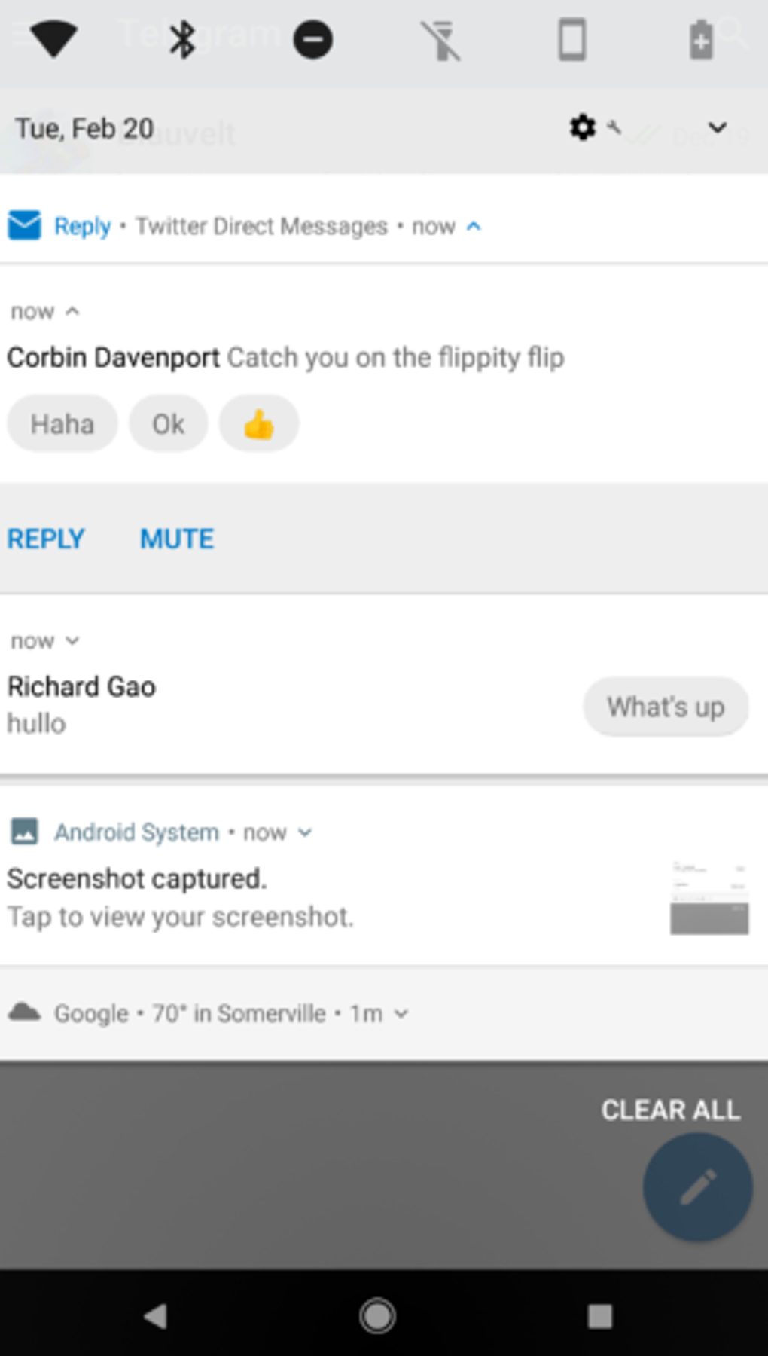Image resolution: width=768 pixels, height=1356 pixels.
Task: Expand the Google weather notification
Action: [x=401, y=1014]
